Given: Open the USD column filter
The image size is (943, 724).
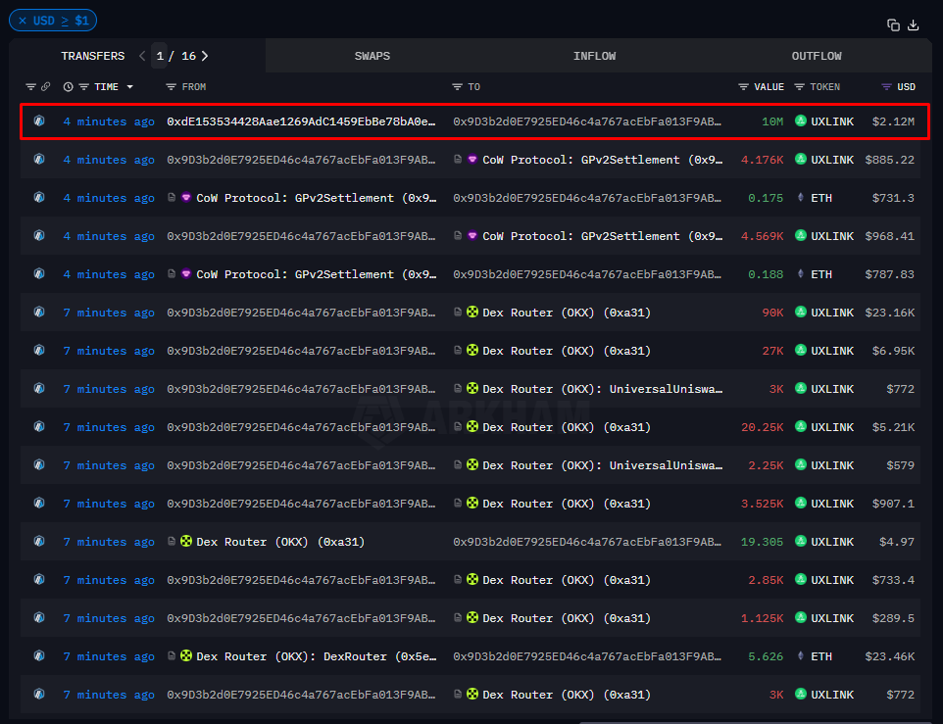Looking at the screenshot, I should pyautogui.click(x=886, y=87).
